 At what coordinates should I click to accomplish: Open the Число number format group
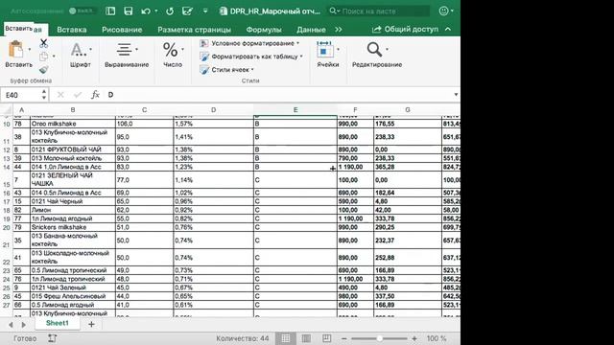[x=173, y=55]
